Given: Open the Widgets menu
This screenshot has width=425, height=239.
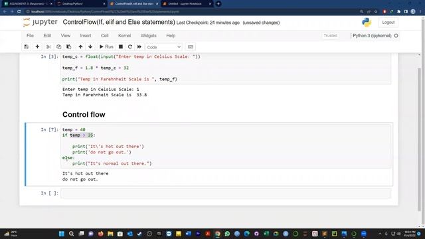Looking at the screenshot, I should [149, 35].
